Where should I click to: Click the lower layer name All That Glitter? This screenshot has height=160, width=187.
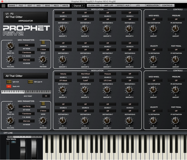(26, 76)
